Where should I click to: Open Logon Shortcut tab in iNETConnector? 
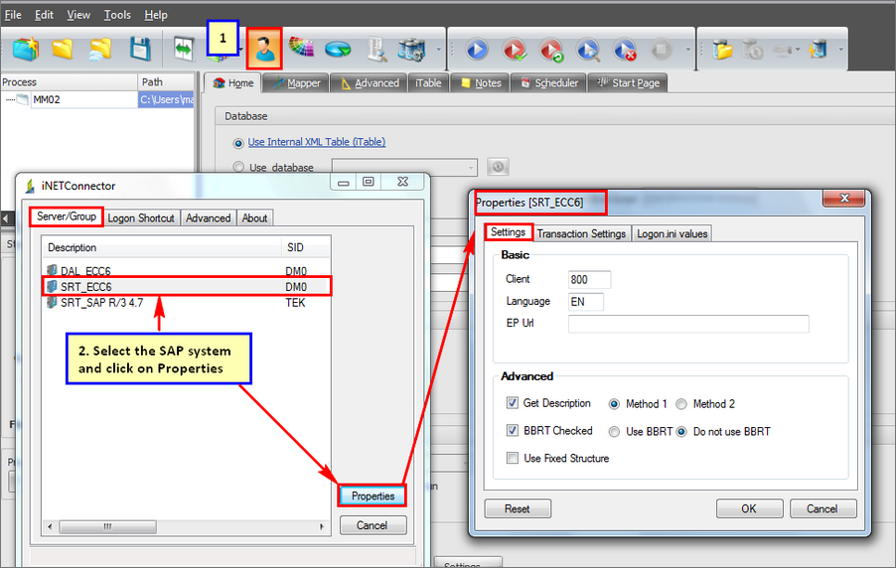(x=141, y=217)
